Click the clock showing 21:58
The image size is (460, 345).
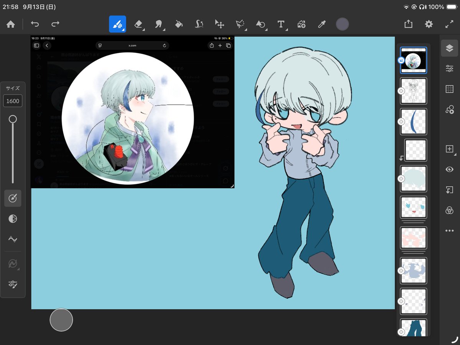(x=10, y=7)
